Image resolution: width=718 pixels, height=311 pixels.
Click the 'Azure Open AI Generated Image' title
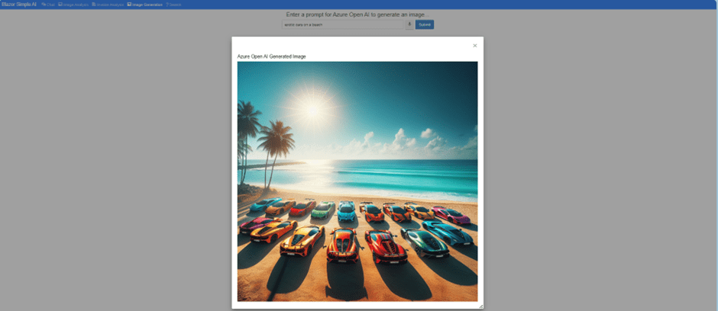click(271, 56)
